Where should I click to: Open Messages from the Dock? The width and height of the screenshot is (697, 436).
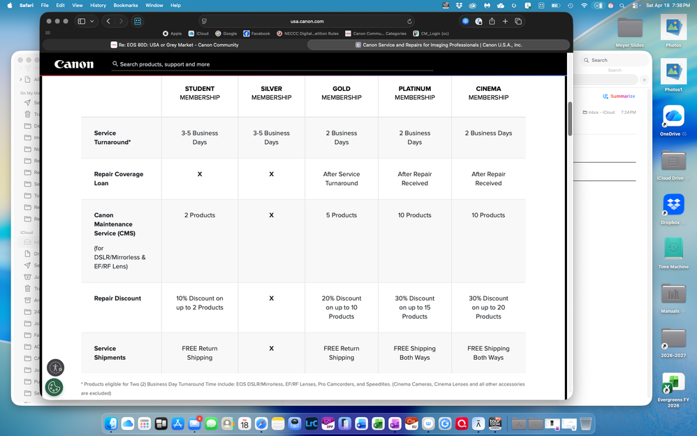coord(211,423)
